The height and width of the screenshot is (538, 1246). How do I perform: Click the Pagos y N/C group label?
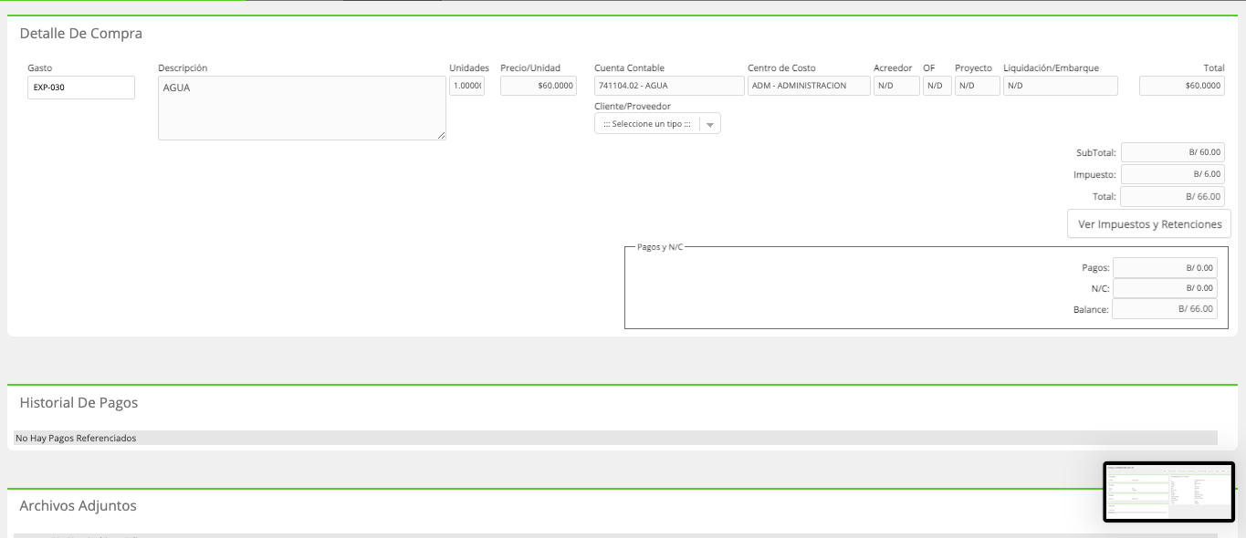point(660,247)
